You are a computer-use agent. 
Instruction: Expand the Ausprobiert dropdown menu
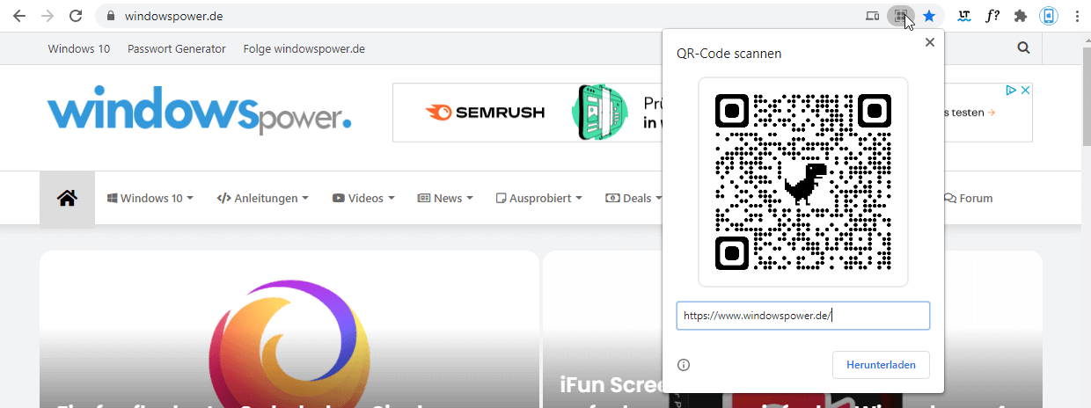tap(539, 199)
